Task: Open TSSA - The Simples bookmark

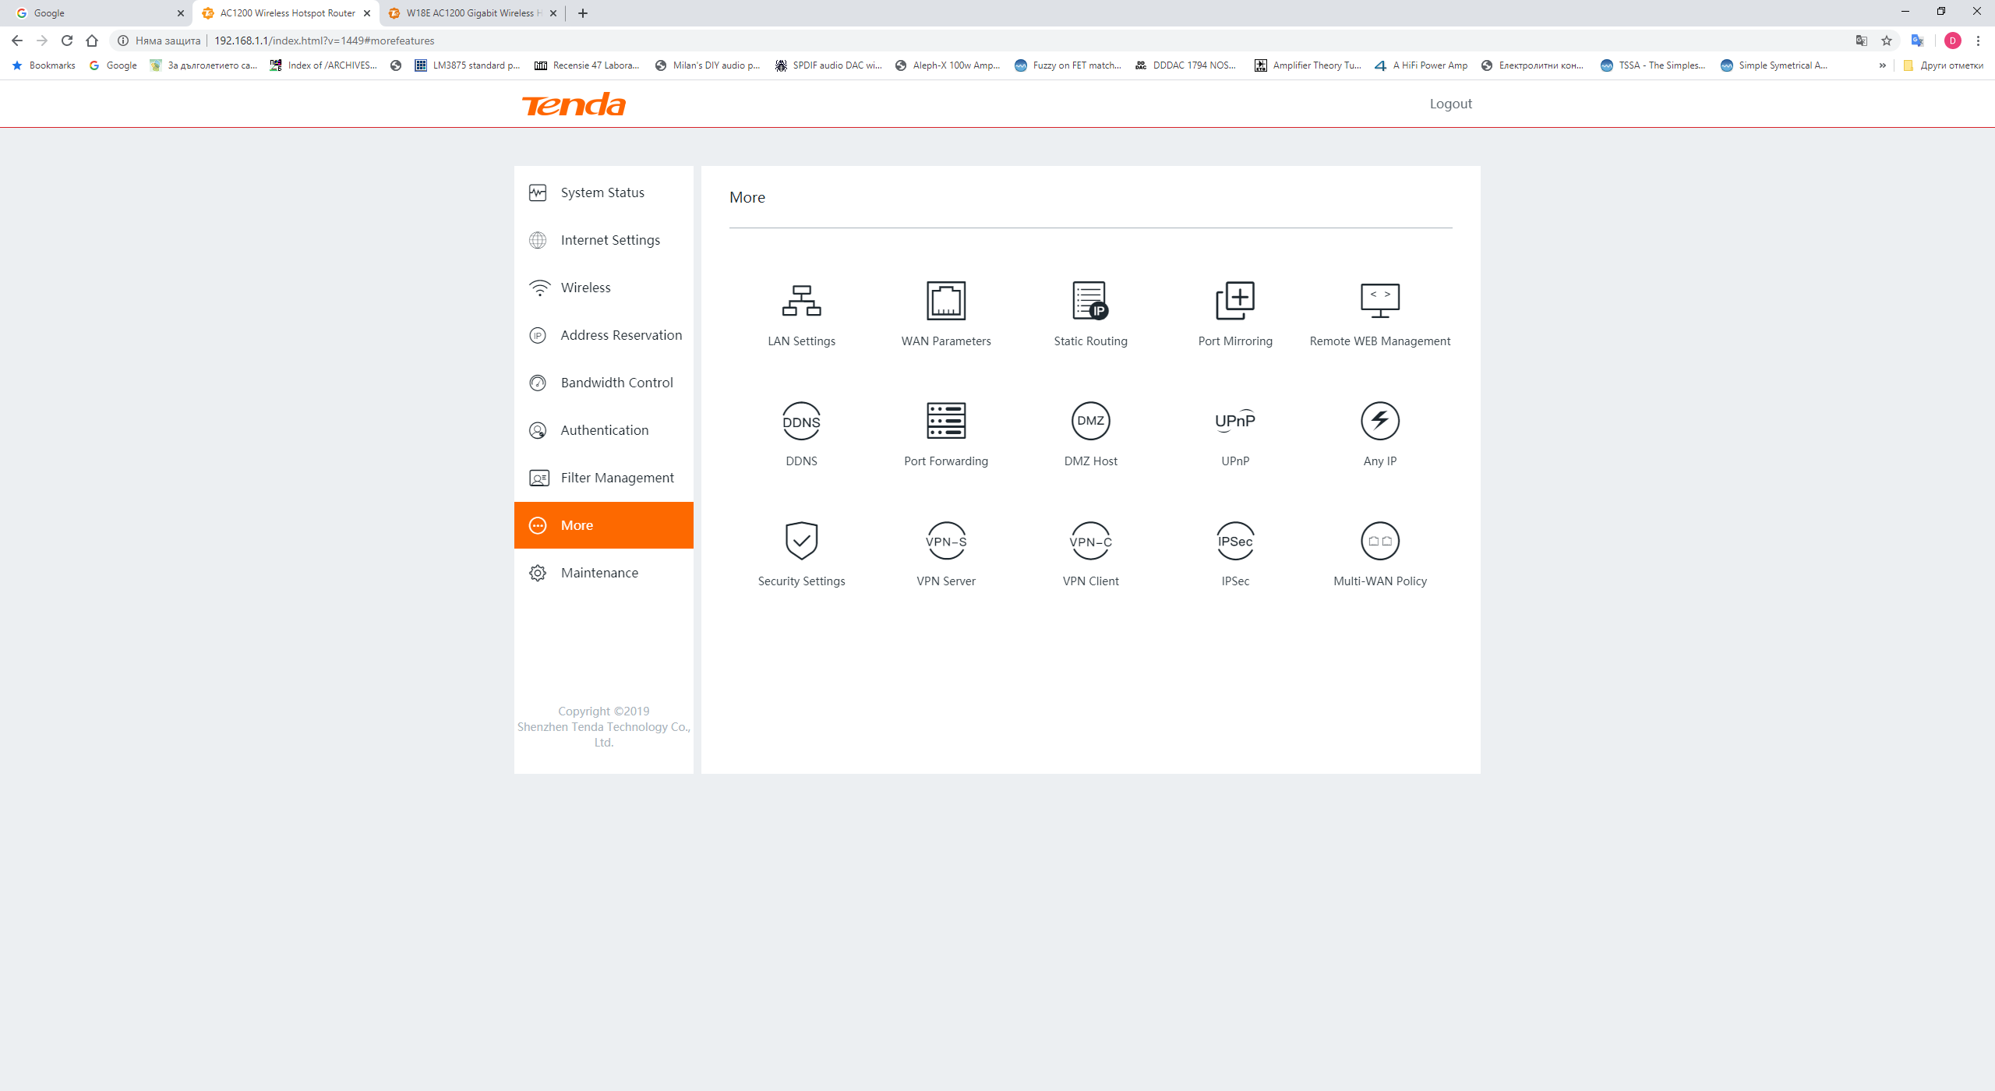Action: (1654, 65)
